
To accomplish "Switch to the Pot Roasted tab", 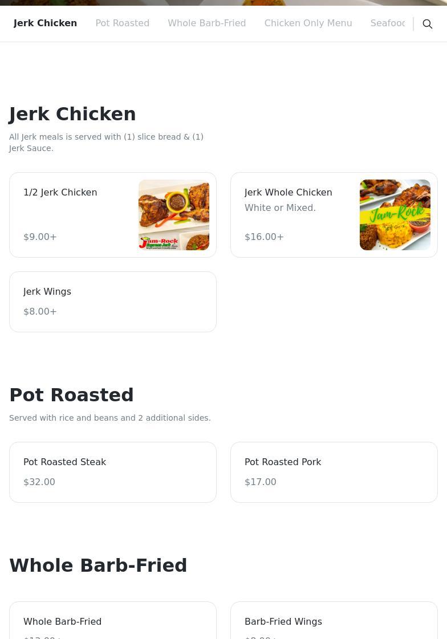I will coord(122,23).
